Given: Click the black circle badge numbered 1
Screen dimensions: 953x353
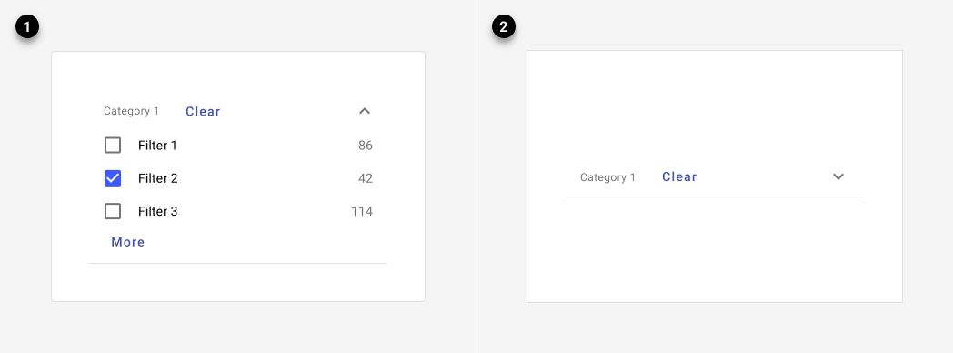Looking at the screenshot, I should (x=27, y=27).
